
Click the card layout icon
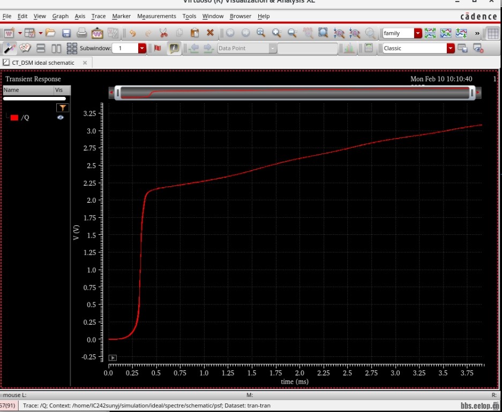[25, 48]
